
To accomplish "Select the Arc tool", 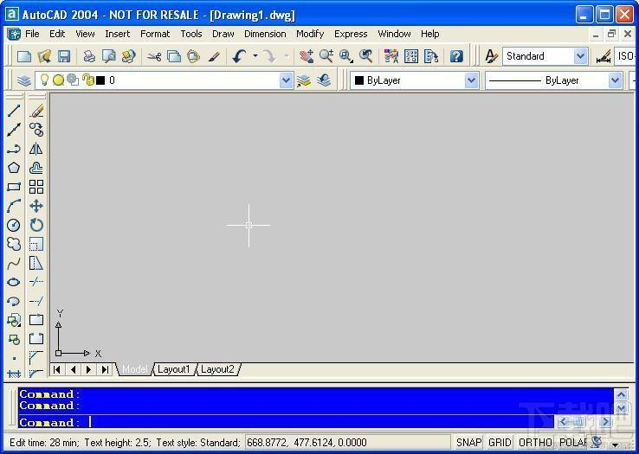I will pyautogui.click(x=14, y=206).
